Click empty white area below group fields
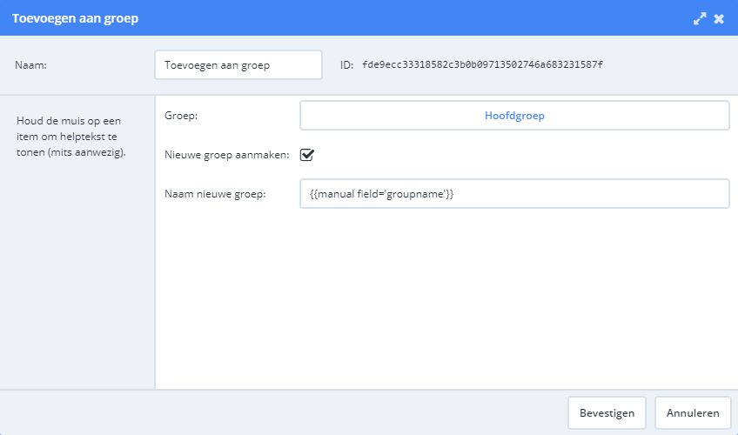The height and width of the screenshot is (435, 738). (442, 301)
